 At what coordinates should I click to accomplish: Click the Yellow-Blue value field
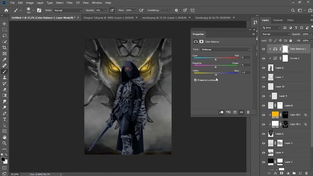coord(246,72)
